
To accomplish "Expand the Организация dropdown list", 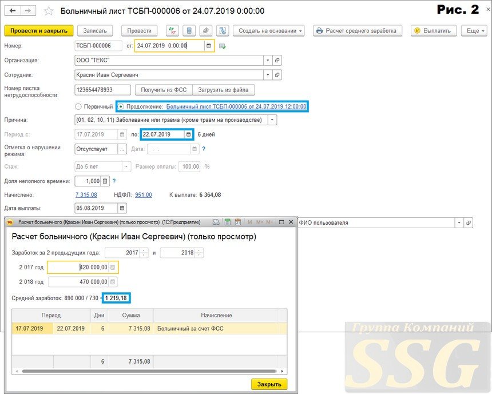I will pos(268,60).
